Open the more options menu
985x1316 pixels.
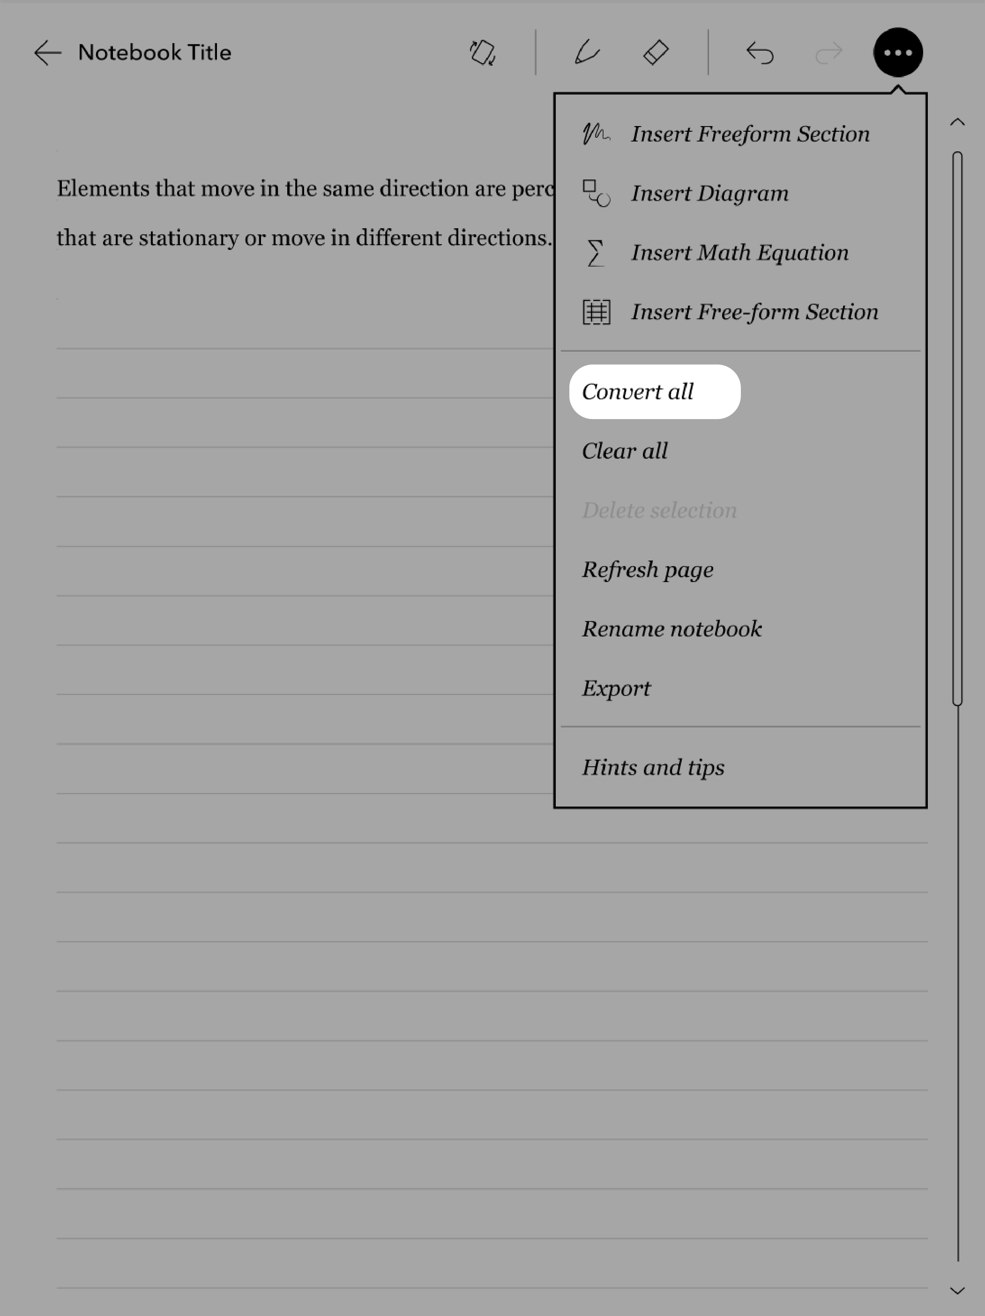point(897,52)
